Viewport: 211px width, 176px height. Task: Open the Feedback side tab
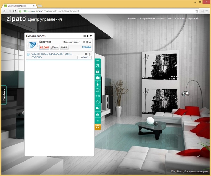coord(4,95)
